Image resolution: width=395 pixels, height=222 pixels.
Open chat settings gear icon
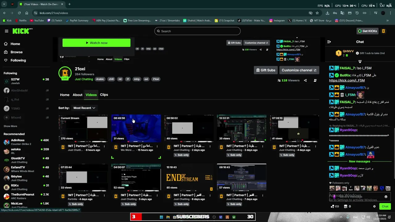[x=374, y=207]
